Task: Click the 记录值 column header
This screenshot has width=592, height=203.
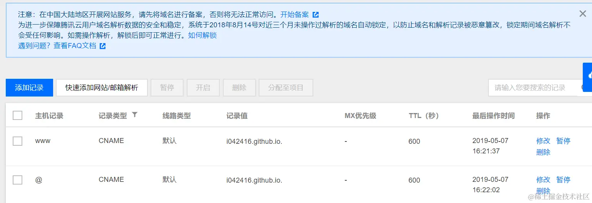Action: (x=237, y=116)
